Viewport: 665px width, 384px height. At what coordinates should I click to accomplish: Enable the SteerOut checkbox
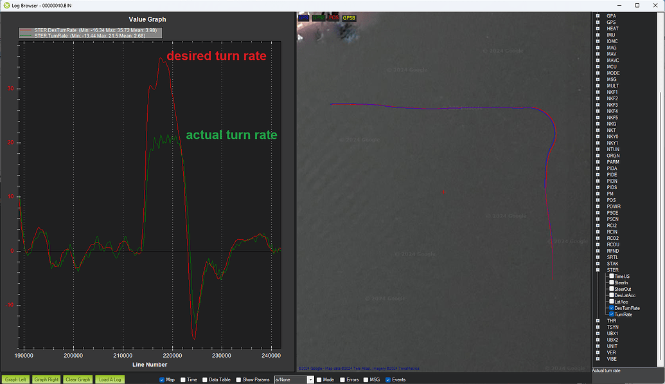click(612, 289)
